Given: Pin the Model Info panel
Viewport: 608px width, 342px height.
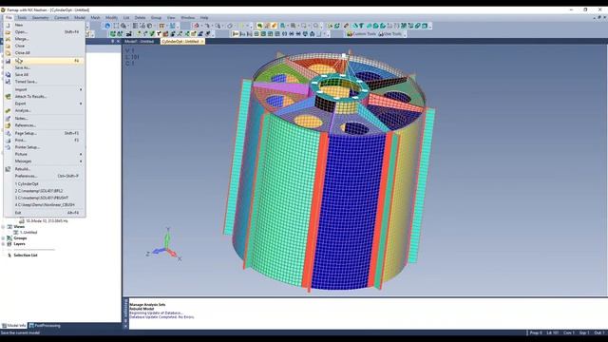Looking at the screenshot, I should click(113, 41).
